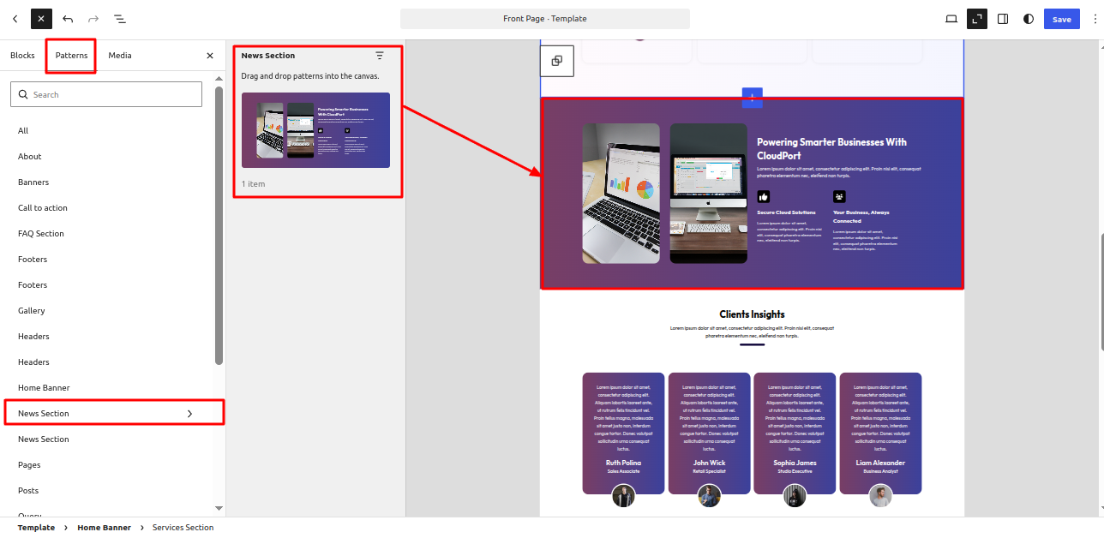The image size is (1104, 538).
Task: Open the document overview list view
Action: tap(119, 19)
